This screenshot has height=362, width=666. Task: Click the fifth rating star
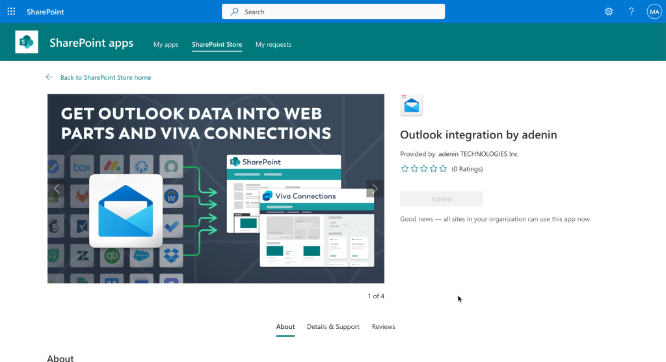tap(443, 169)
